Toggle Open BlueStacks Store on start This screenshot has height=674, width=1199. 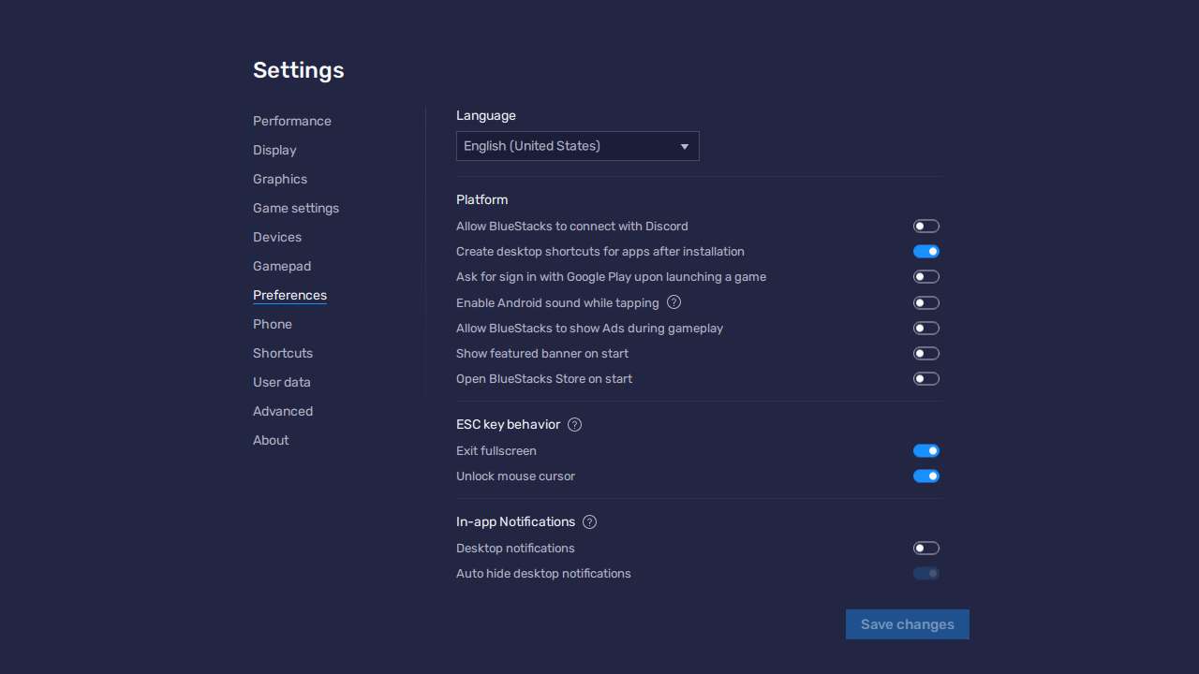tap(925, 378)
